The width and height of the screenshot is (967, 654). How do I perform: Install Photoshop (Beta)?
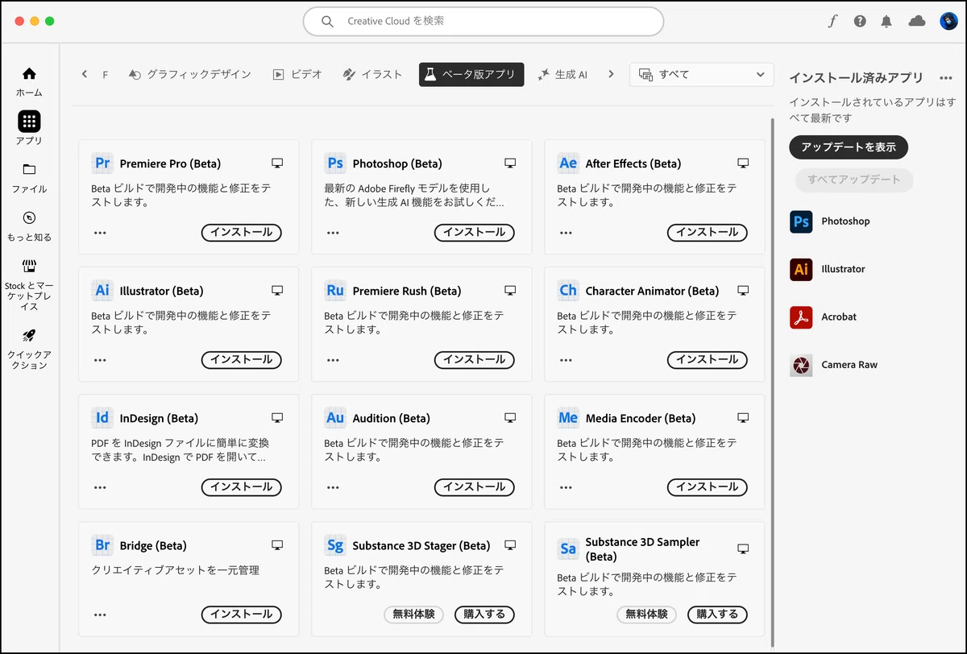coord(474,232)
